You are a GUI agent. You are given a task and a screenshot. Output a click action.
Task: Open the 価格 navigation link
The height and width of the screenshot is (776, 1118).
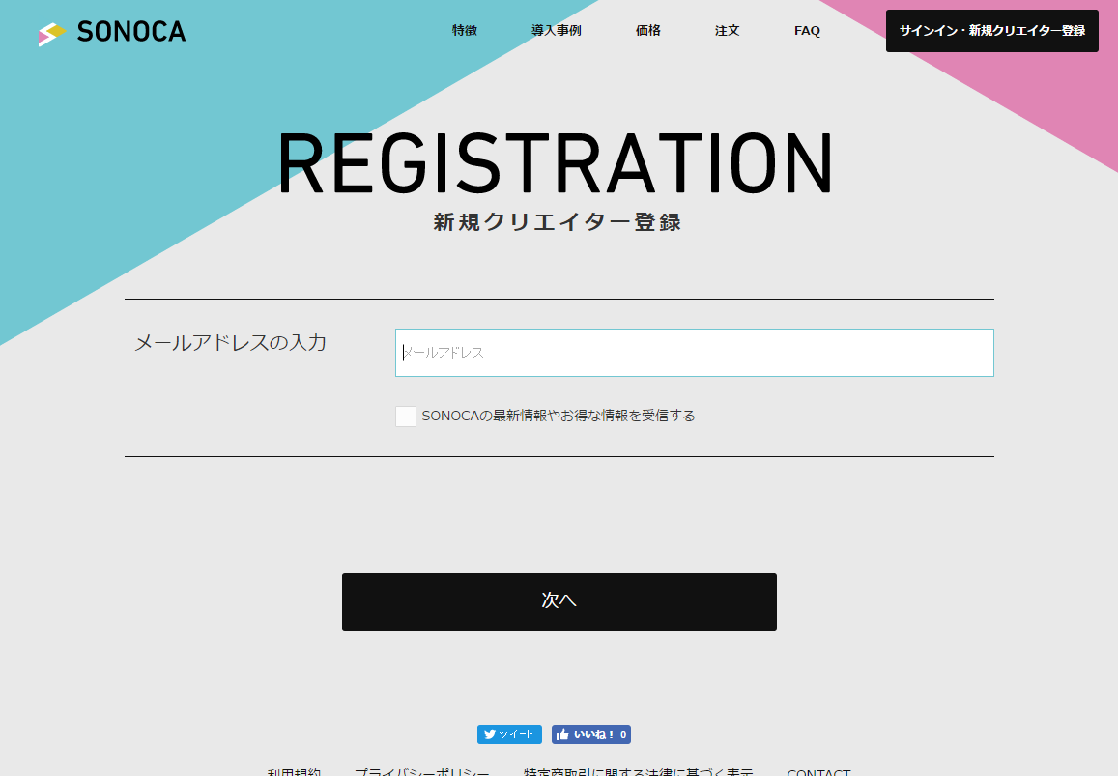coord(648,31)
